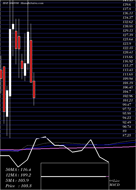Select the 137.8 price axis label

coord(127,9)
